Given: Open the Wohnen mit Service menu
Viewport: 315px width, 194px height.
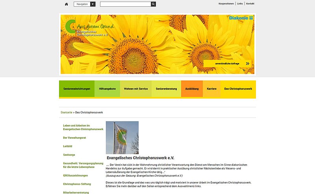Looking at the screenshot, I should coord(136,89).
